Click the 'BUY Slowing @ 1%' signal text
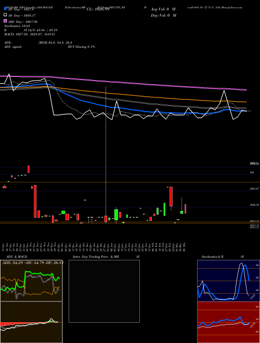Viewport: 260px width, 343px height. point(82,47)
